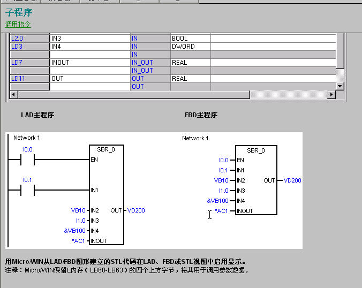Click the LD7 row header cell
Screen dimensions: 362x288
tap(29, 63)
